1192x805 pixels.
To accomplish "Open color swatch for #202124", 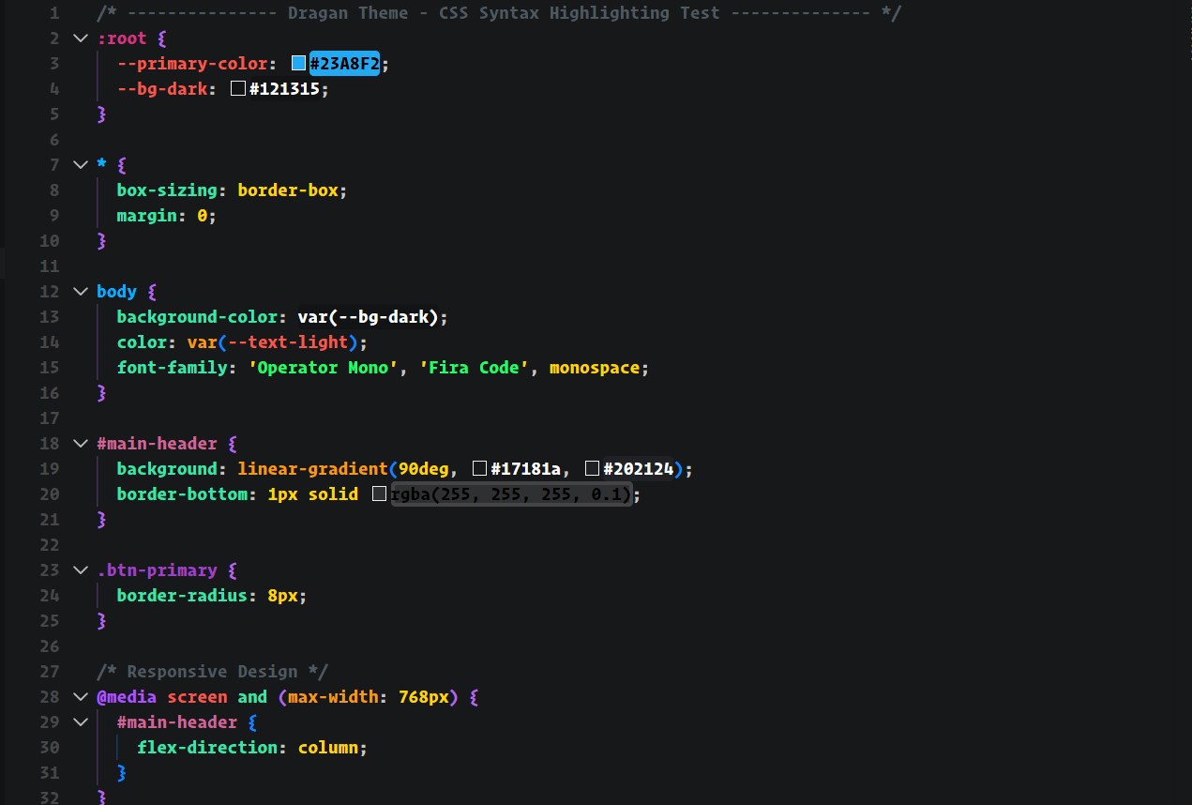I will 592,469.
